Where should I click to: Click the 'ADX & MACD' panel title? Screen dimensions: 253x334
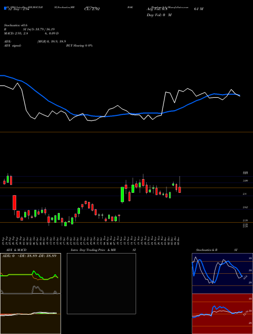16,250
